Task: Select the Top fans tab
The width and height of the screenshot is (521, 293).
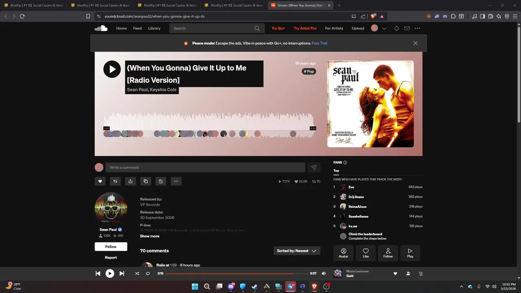Action: click(336, 171)
